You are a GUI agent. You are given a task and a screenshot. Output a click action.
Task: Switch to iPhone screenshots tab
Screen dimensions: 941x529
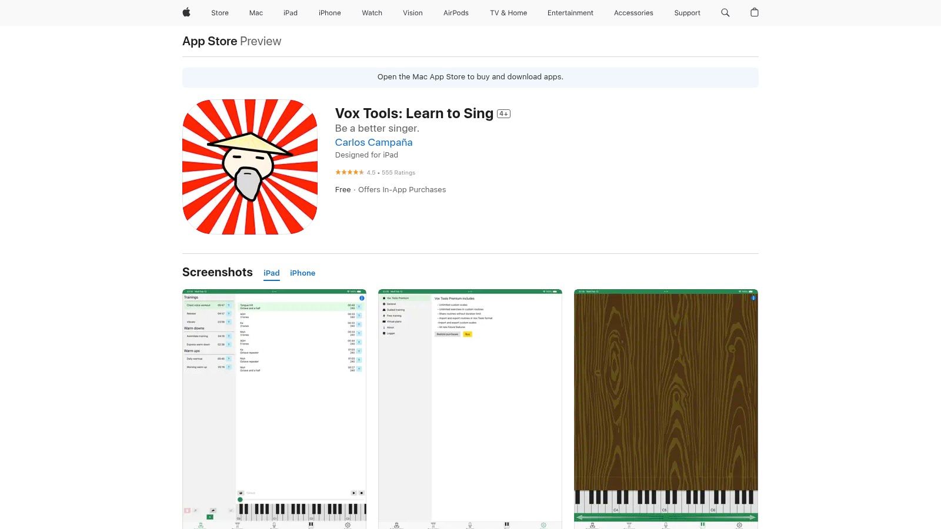(x=302, y=273)
